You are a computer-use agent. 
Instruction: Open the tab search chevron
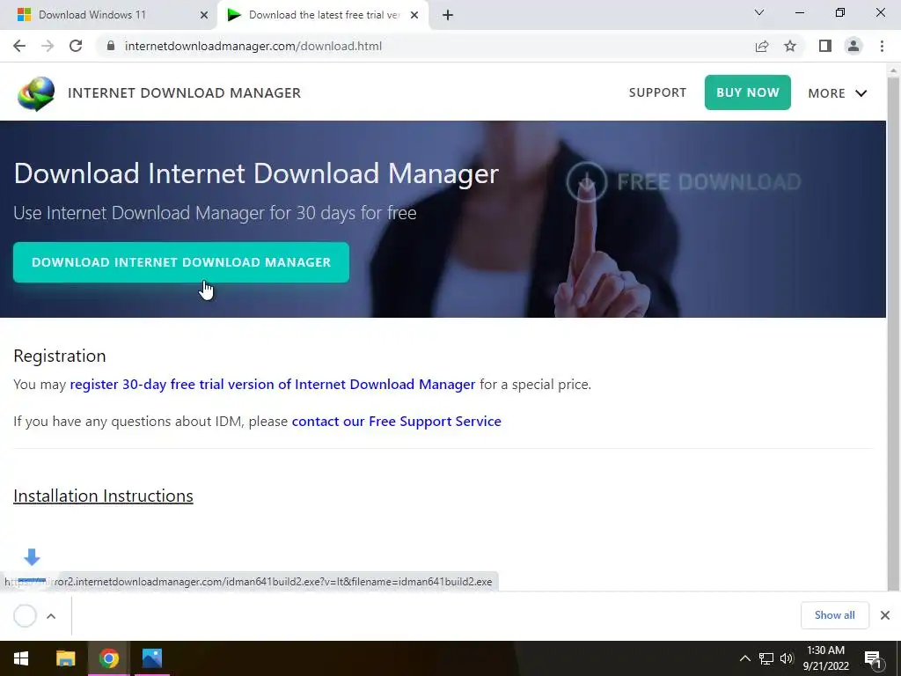click(x=759, y=12)
